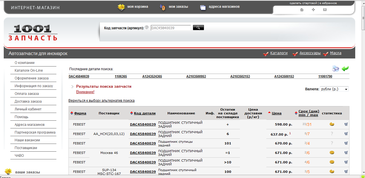Open Каталоги On-Line in the sidebar
This screenshot has height=178, width=365.
[x=29, y=71]
